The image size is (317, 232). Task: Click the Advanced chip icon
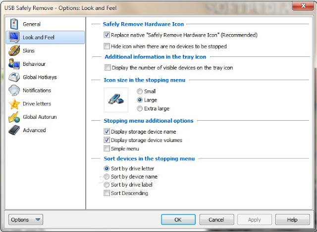14,130
